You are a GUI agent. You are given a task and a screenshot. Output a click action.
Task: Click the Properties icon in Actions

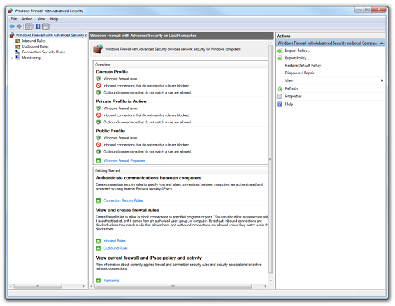280,96
